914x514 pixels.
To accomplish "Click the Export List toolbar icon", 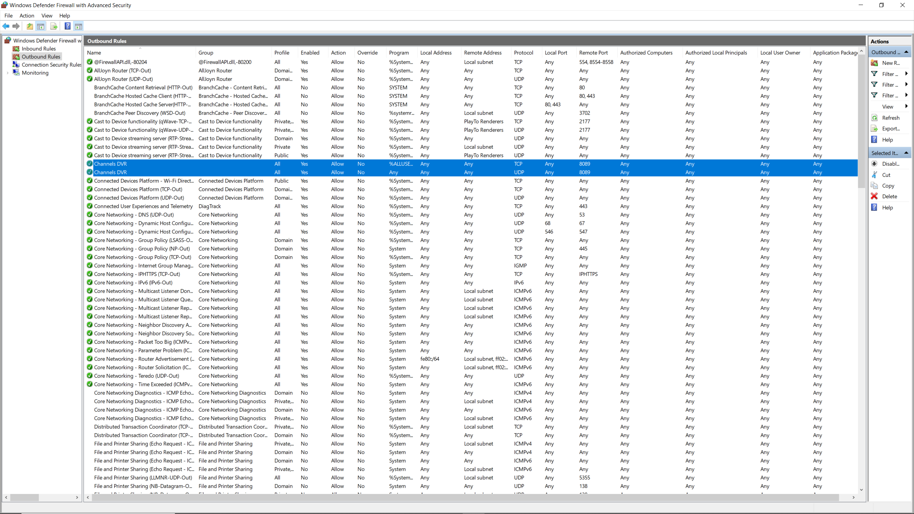I will pyautogui.click(x=54, y=26).
